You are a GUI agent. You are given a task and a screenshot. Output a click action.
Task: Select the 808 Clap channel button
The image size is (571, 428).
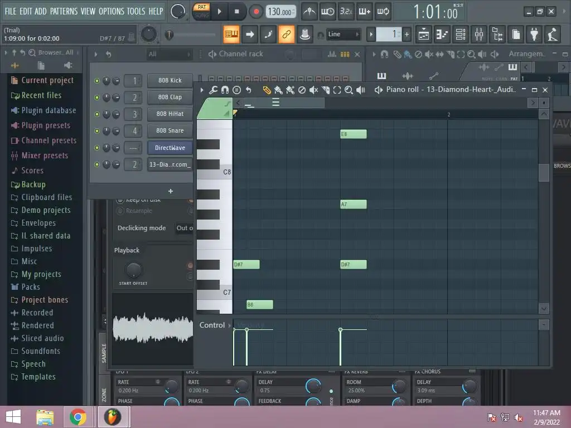[x=170, y=97]
